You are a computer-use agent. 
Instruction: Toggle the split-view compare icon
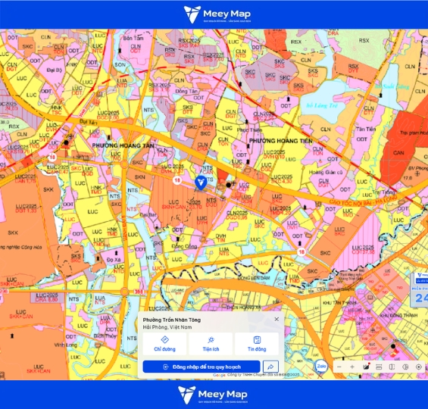click(392, 367)
